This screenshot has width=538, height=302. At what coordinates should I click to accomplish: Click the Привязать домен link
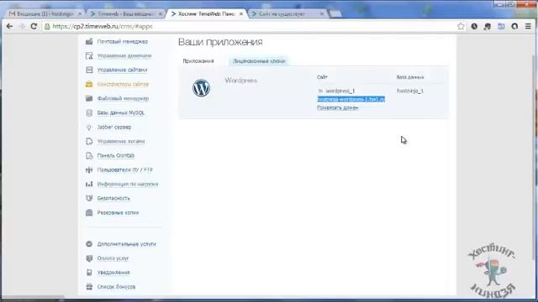(x=338, y=108)
